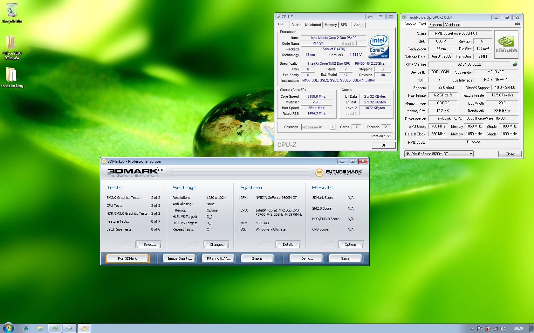The height and width of the screenshot is (333, 534).
Task: Click the CPU name field Intel Mobile Core 2 Duo P8400
Action: click(333, 38)
